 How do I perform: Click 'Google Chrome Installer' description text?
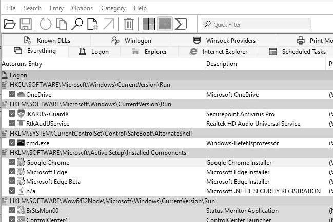point(239,163)
